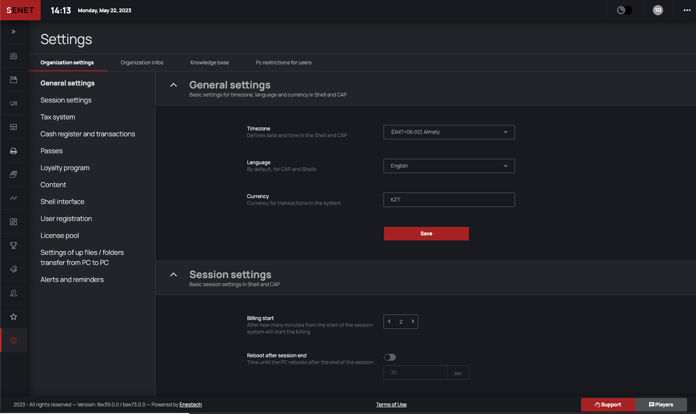Open the reception desk sidebar icon
Viewport: 696px width, 414px height.
[x=14, y=80]
